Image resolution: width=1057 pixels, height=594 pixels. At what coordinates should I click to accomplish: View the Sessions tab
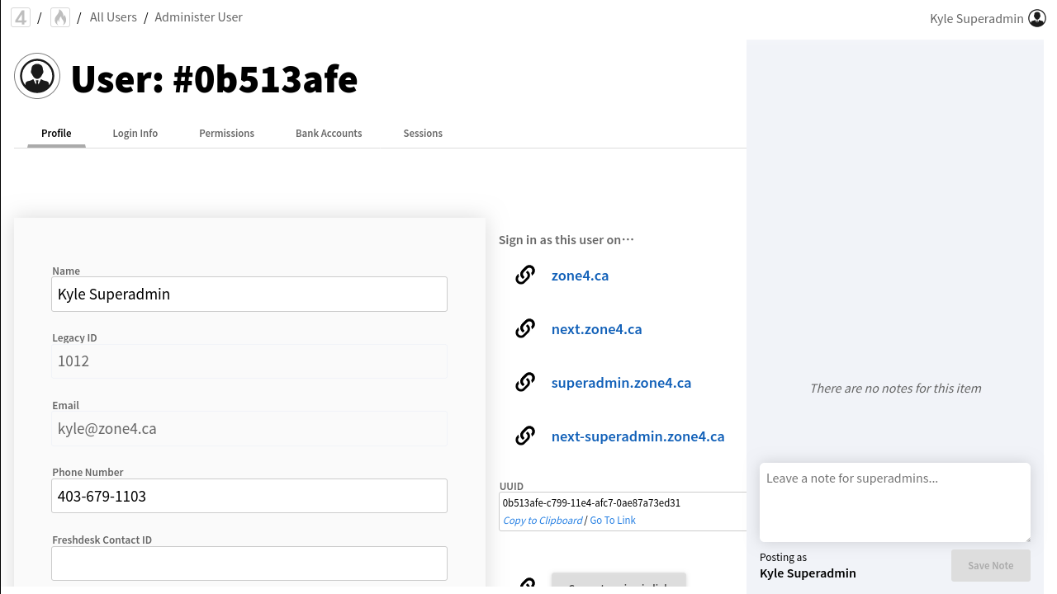423,134
